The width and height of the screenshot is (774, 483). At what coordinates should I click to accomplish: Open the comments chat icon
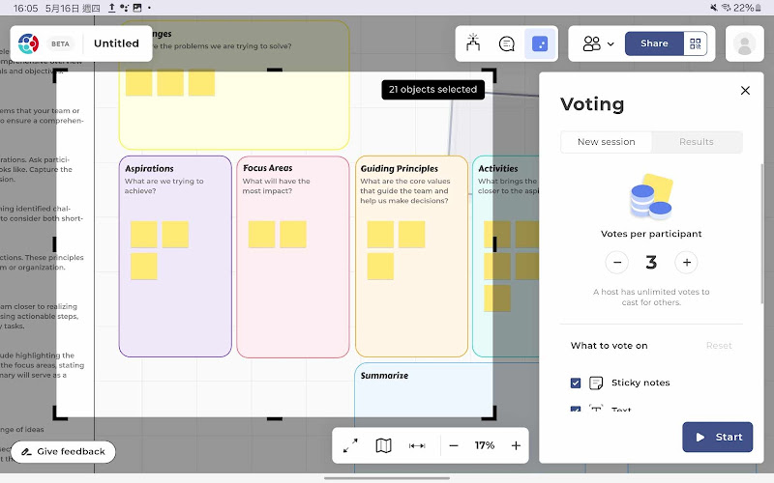(506, 43)
